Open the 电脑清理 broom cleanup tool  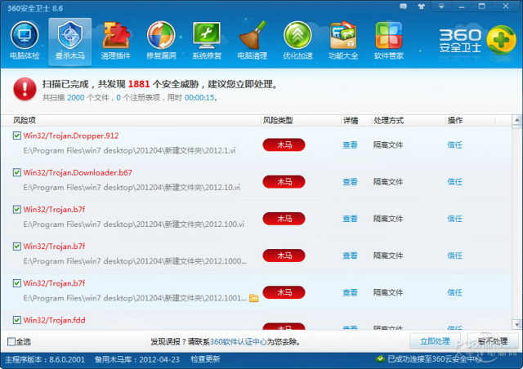pos(252,41)
